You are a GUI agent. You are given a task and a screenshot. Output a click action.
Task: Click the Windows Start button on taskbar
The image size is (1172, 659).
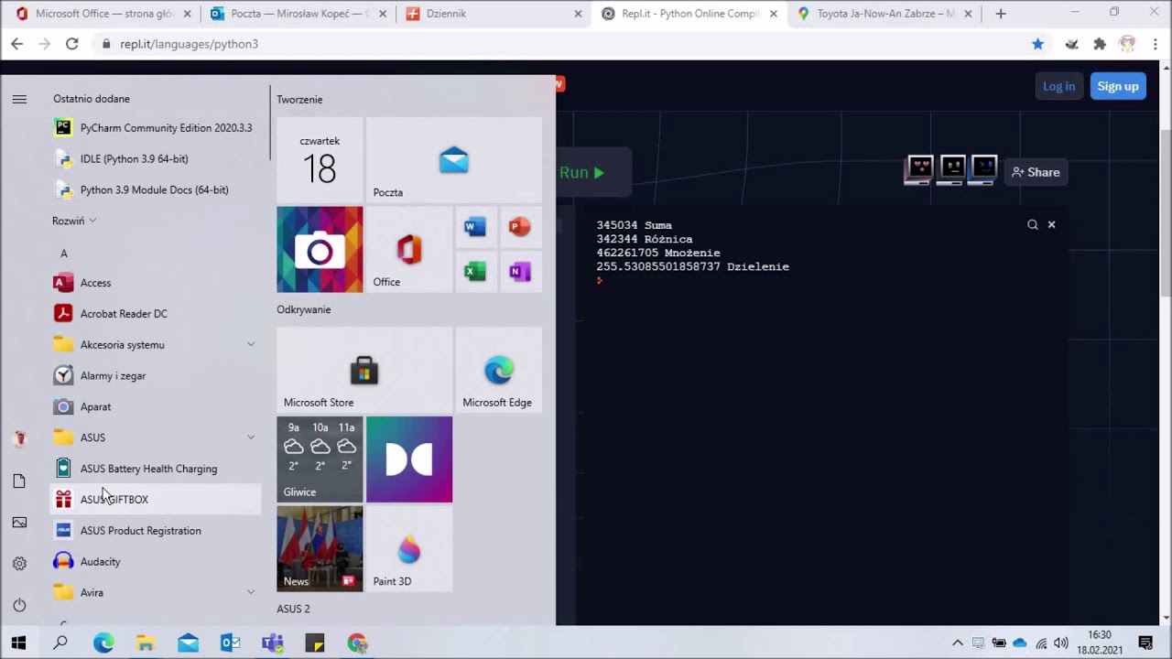(x=18, y=643)
